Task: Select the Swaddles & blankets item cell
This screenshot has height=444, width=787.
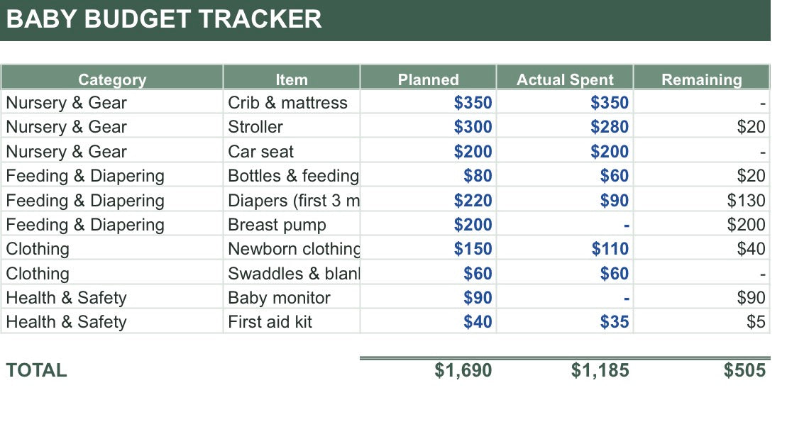Action: click(x=292, y=273)
